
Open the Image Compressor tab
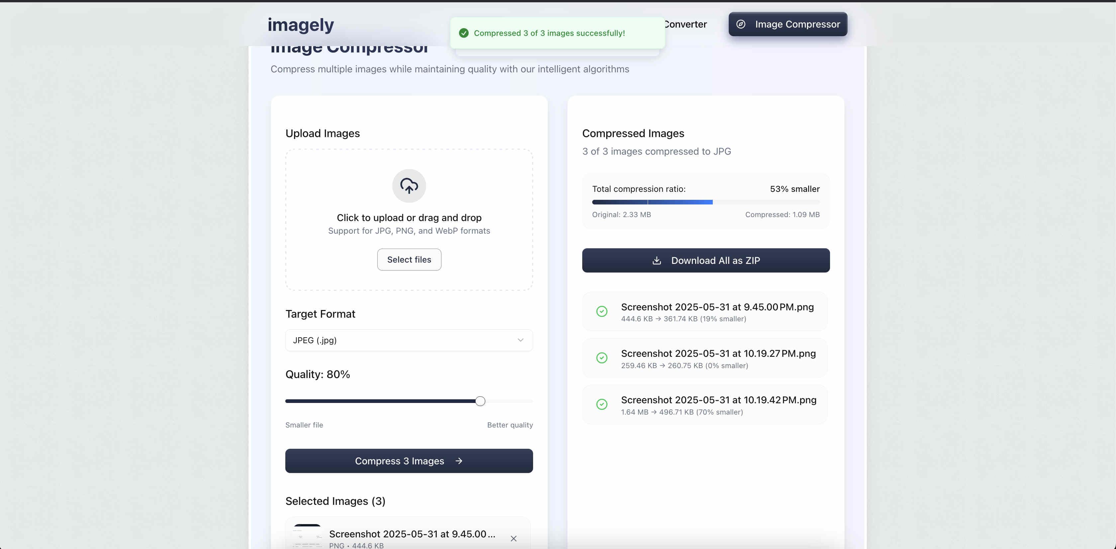[788, 24]
